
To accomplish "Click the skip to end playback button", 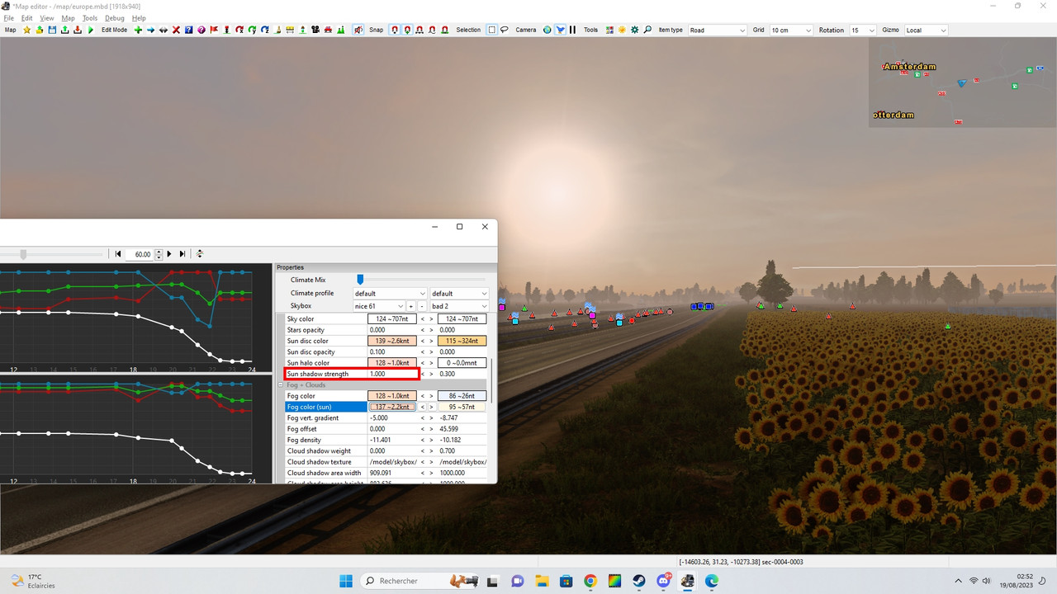I will click(182, 254).
